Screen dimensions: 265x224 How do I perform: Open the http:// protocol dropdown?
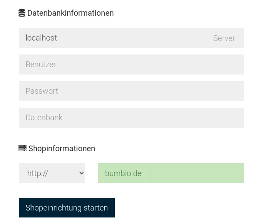(52, 173)
